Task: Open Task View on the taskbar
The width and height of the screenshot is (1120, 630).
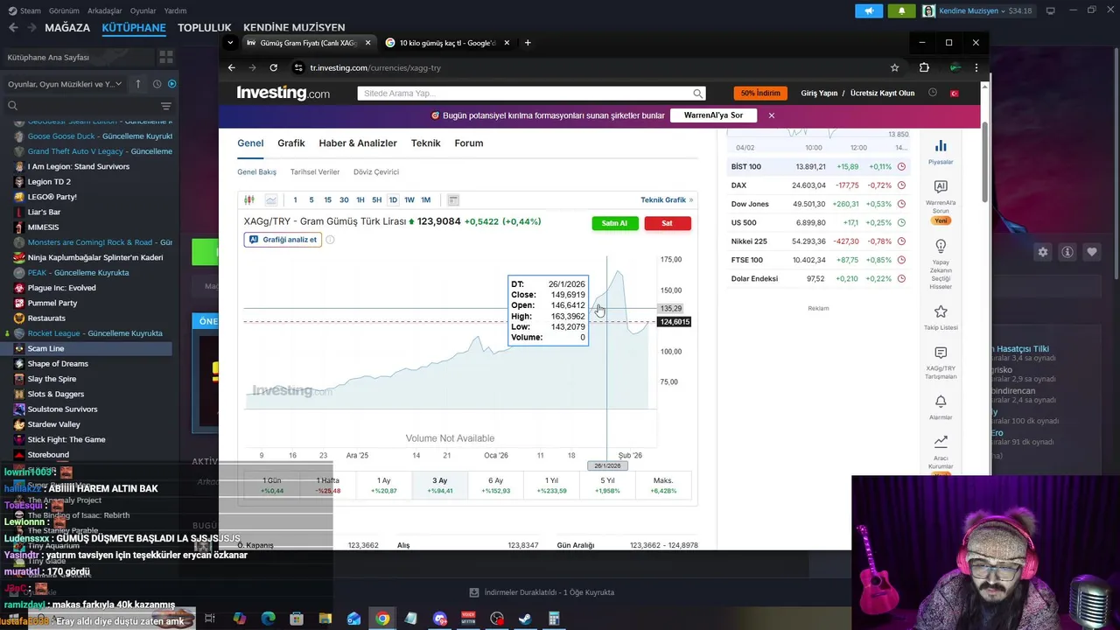Action: pos(210,619)
